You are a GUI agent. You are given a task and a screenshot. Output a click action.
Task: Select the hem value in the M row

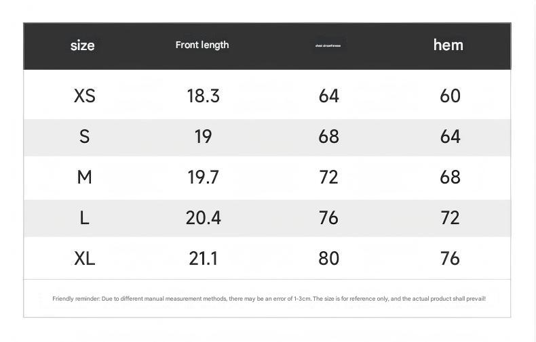[450, 177]
